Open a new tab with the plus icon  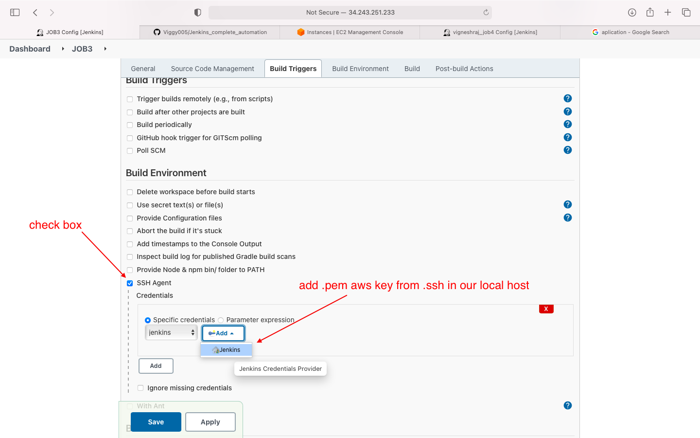[x=668, y=13]
